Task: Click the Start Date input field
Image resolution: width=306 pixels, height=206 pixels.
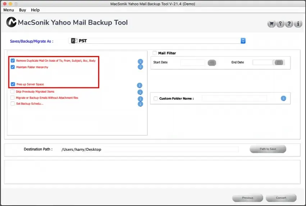Action: pyautogui.click(x=192, y=63)
